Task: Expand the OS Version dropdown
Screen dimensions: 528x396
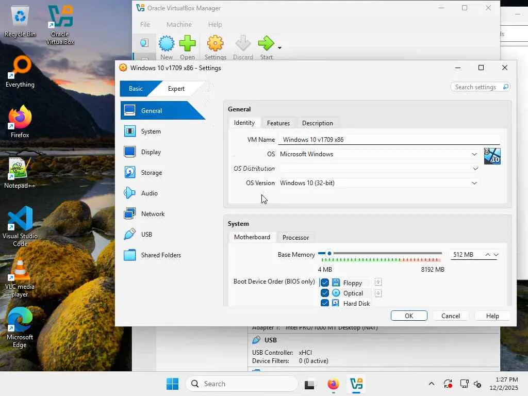Action: point(474,183)
